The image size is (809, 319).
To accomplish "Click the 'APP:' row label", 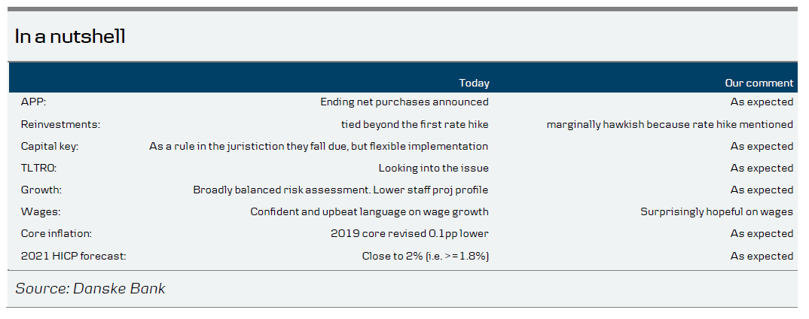I will 34,102.
